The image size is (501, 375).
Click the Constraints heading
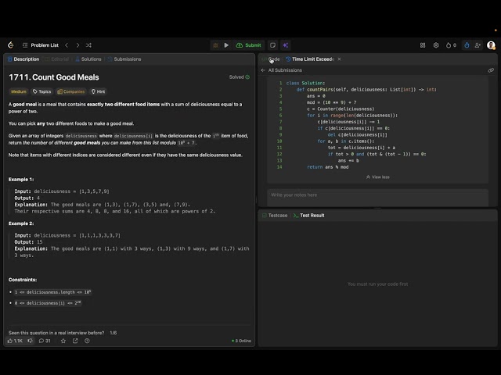tap(23, 280)
